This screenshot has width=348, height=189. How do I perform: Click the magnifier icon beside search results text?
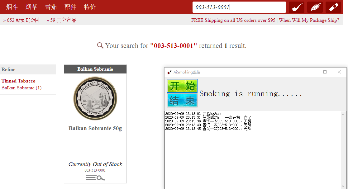100,45
